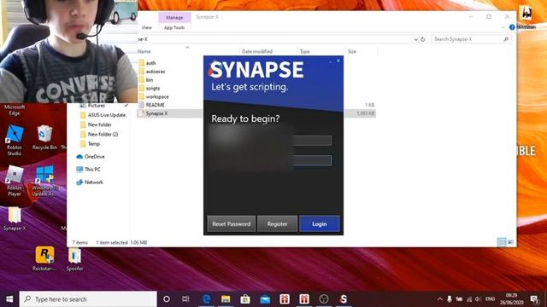Open Recycle Bin on desktop
547x307 pixels.
44,137
